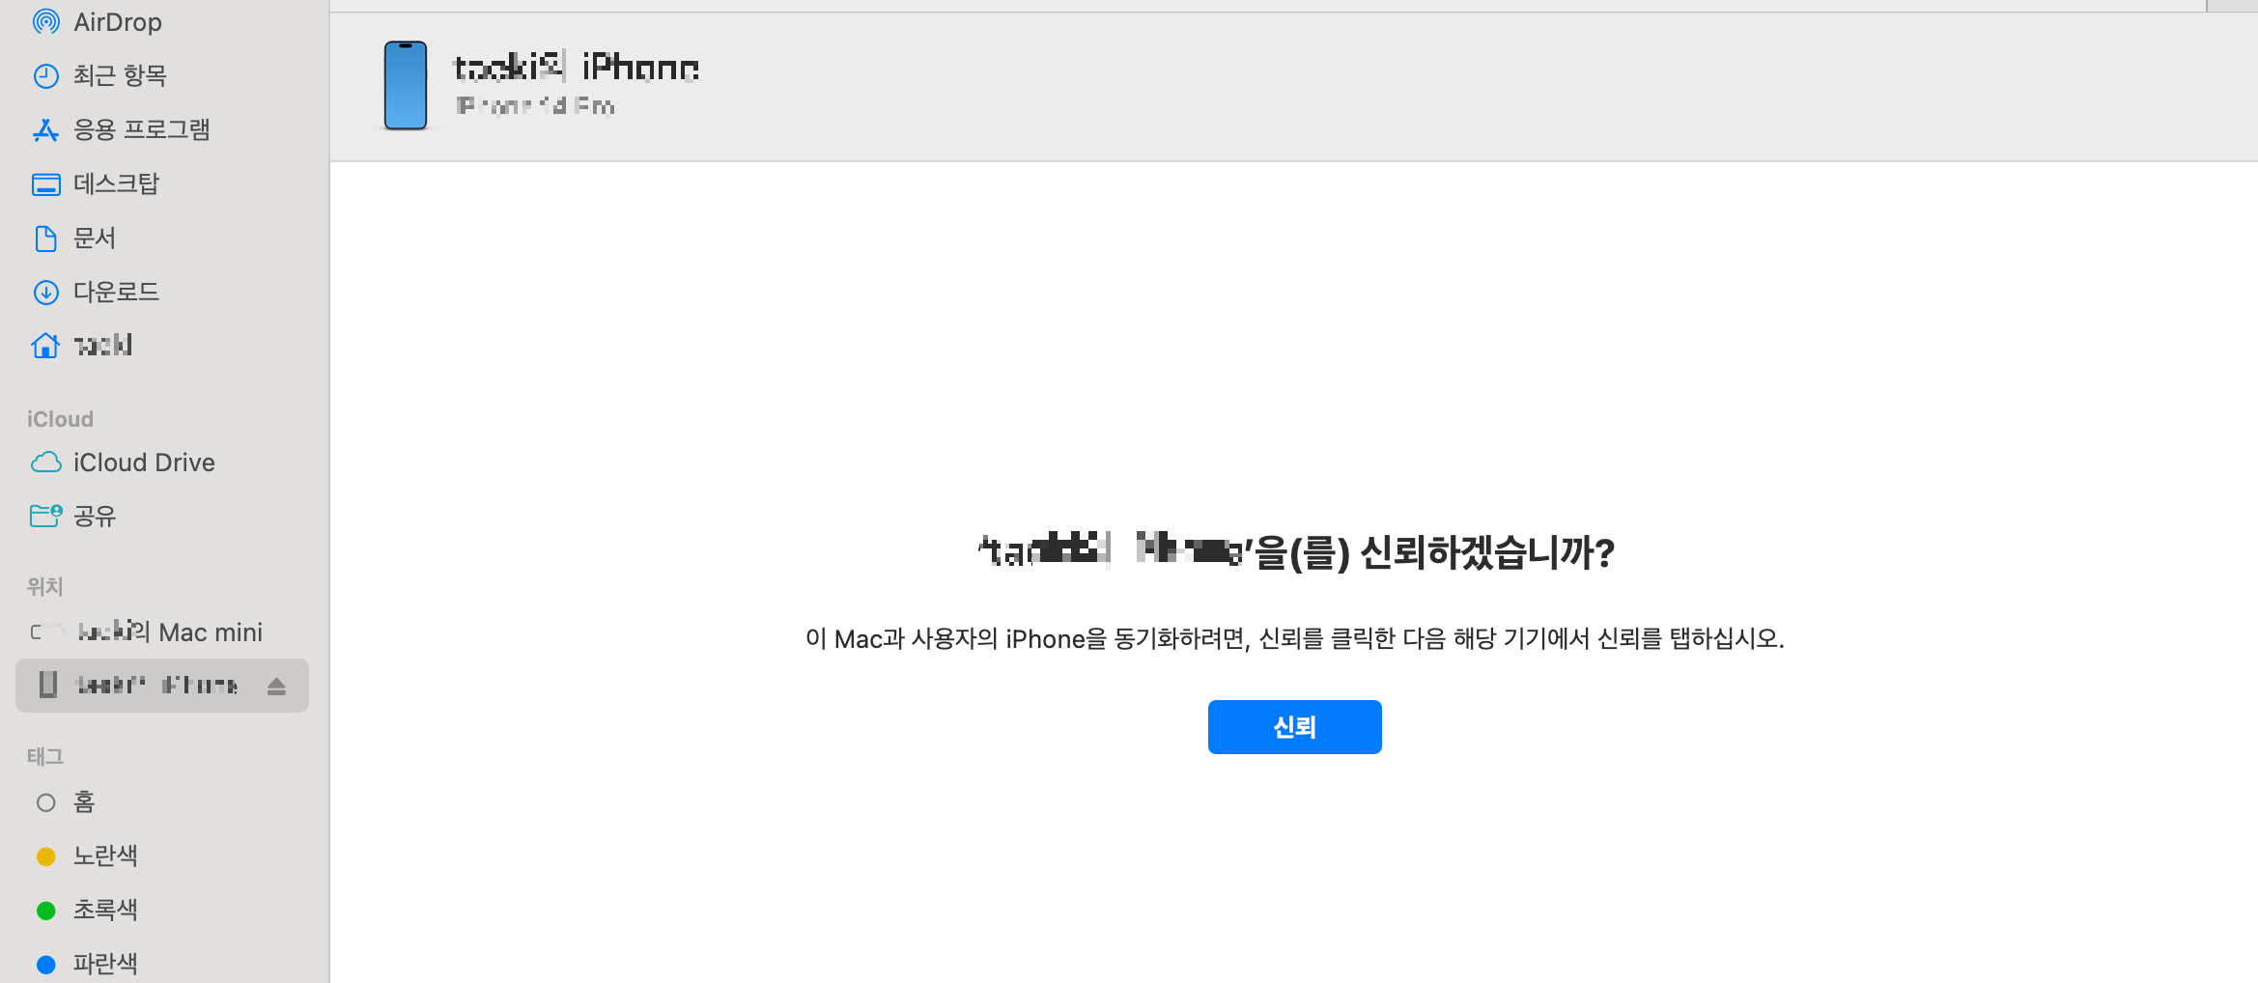
Task: Click the iPhone name in header
Action: click(x=577, y=67)
